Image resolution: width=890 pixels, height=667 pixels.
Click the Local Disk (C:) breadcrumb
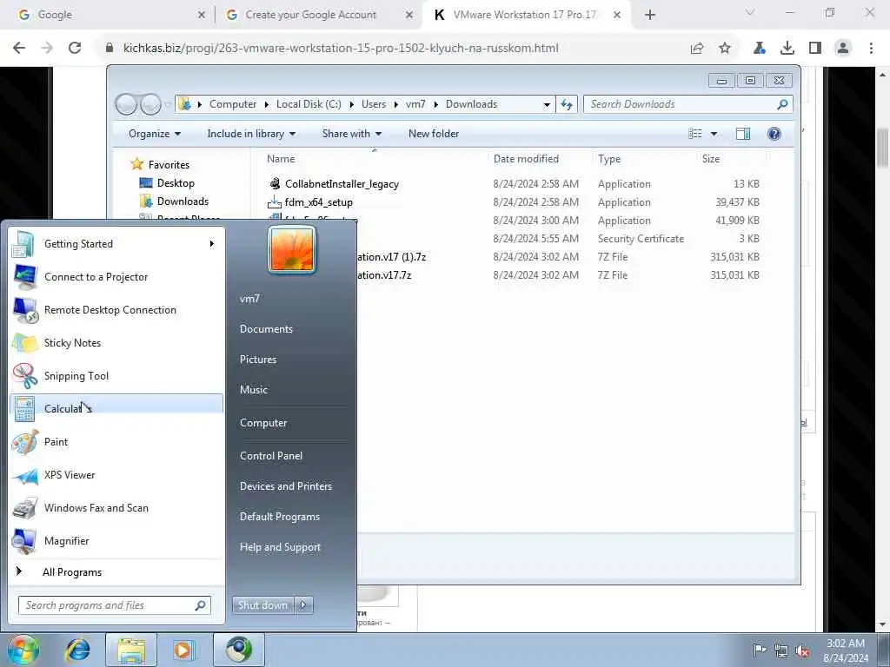[309, 104]
